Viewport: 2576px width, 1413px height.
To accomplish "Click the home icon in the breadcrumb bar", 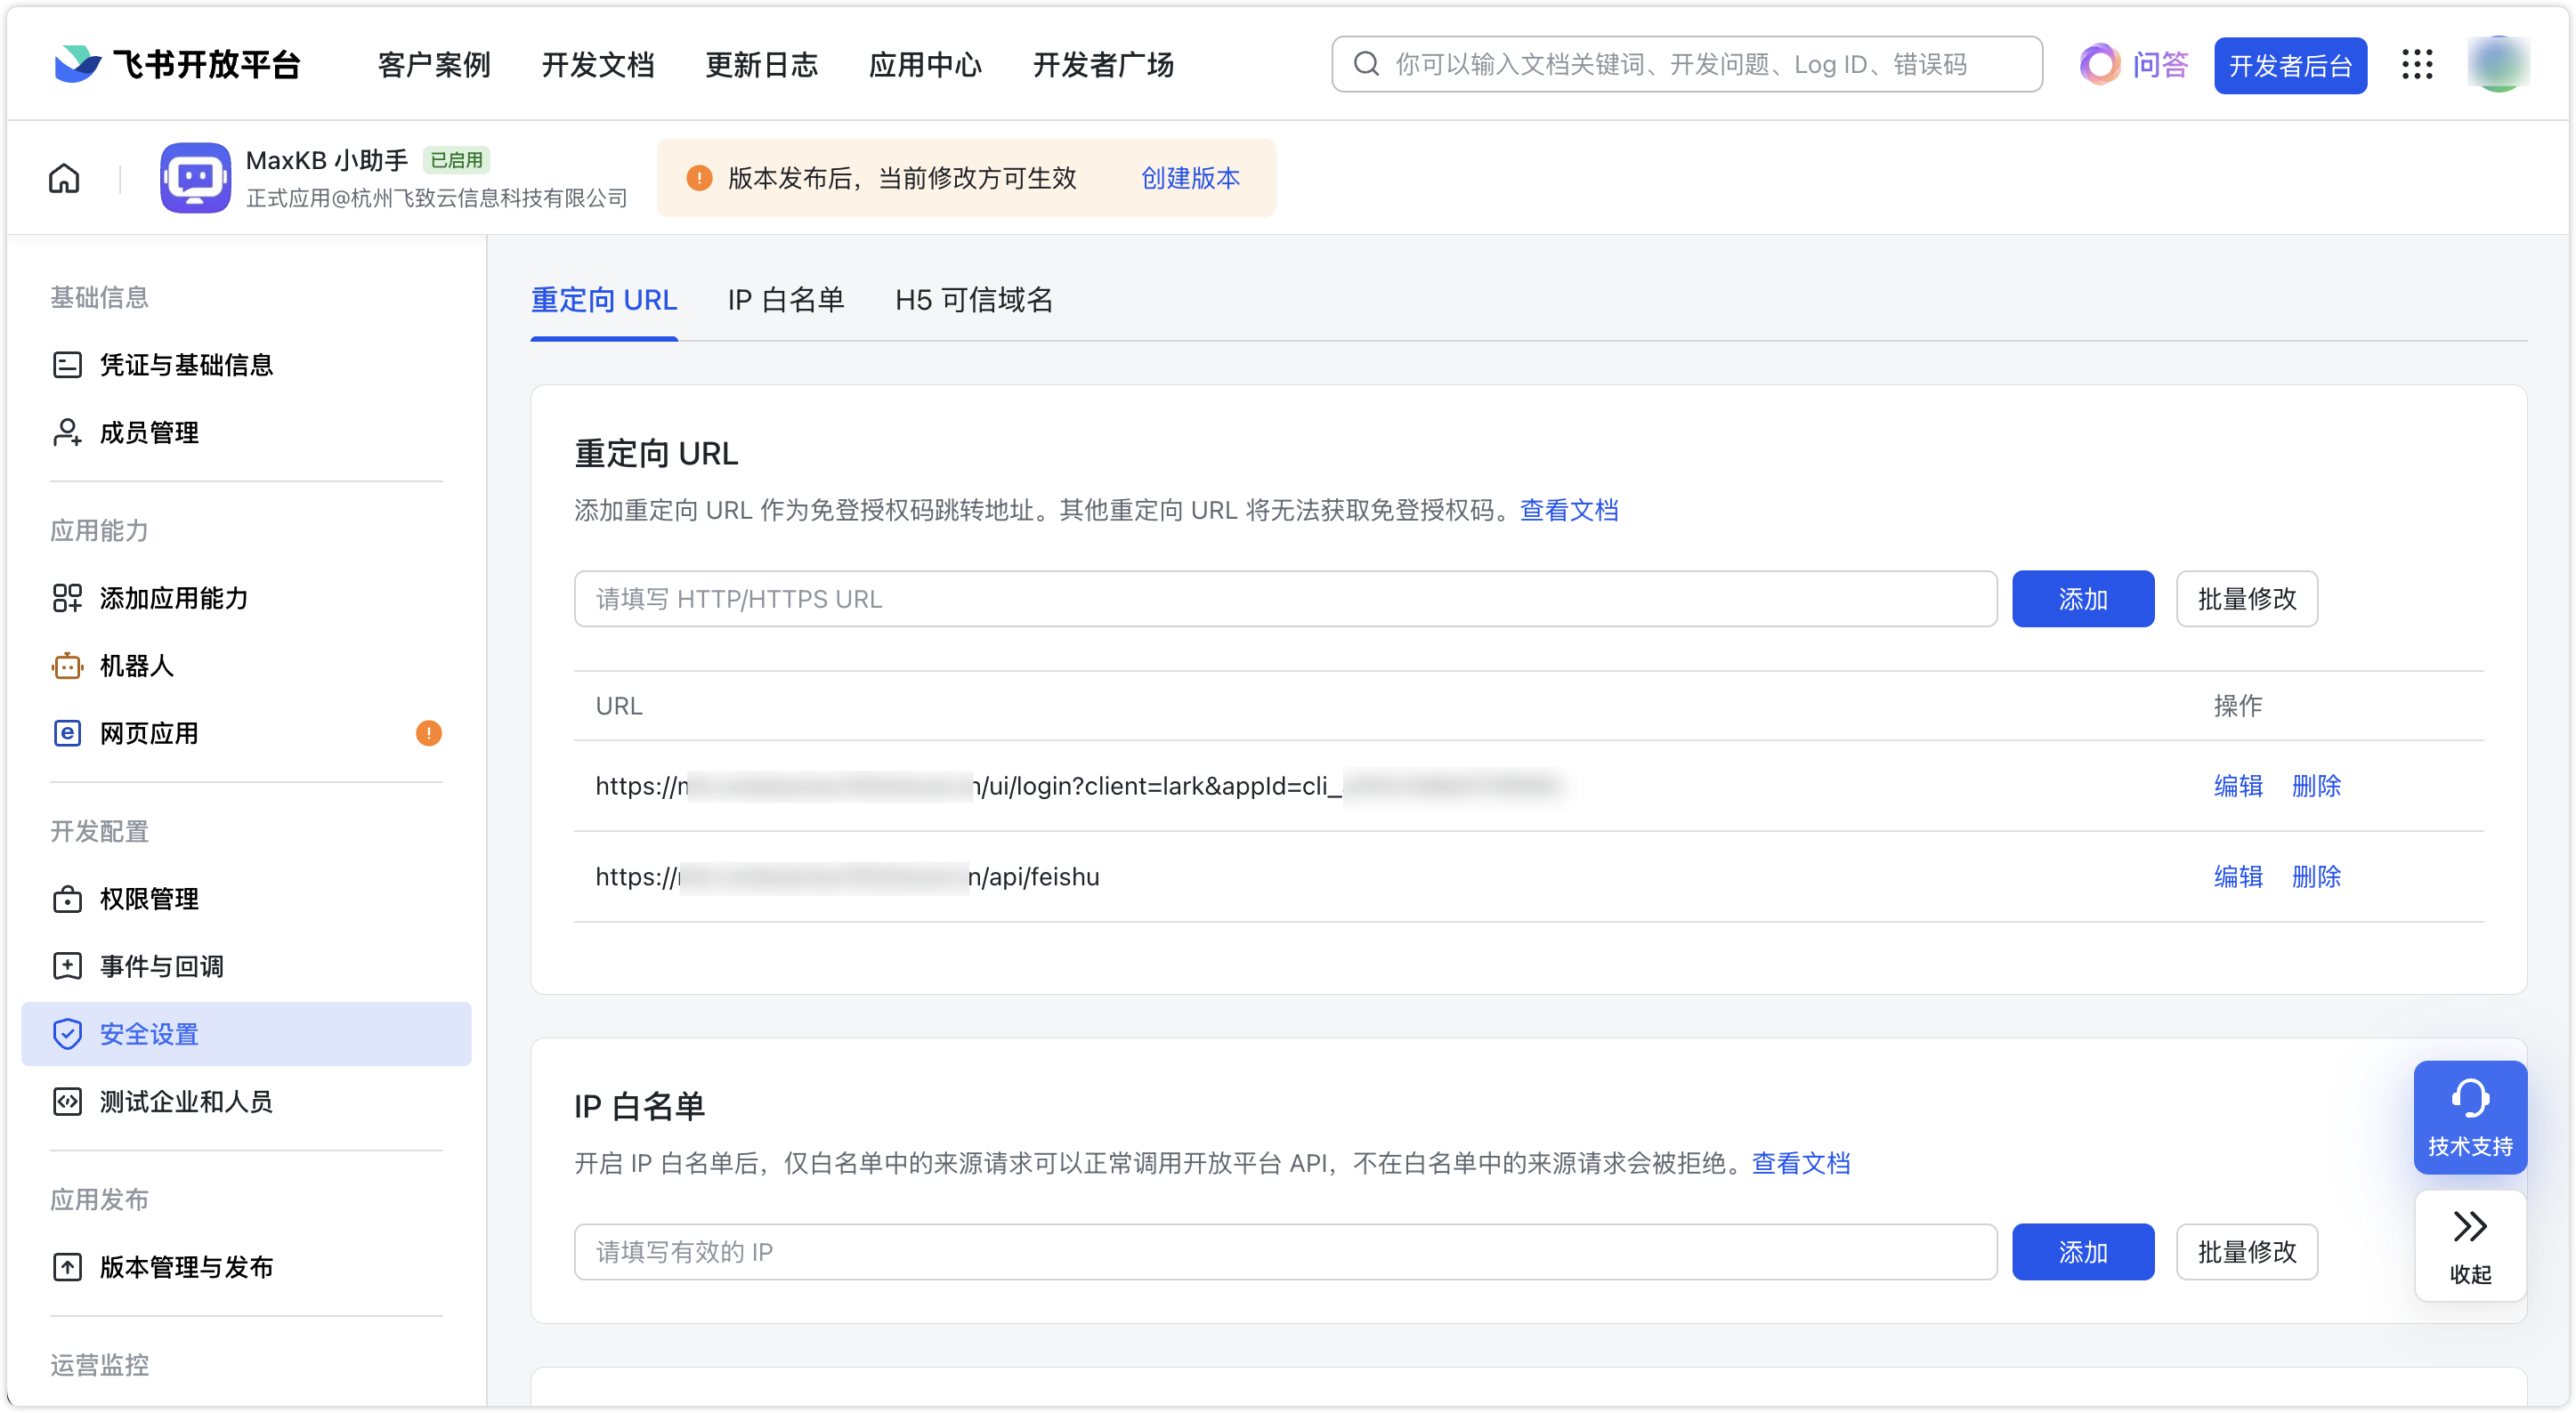I will pos(63,177).
